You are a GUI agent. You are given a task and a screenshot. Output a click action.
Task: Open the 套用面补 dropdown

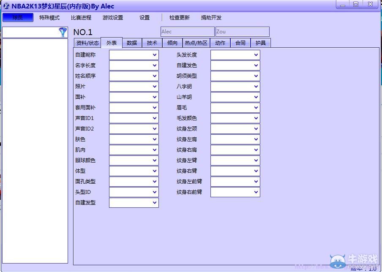pos(134,108)
